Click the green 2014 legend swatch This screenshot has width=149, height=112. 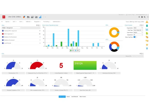(x=71, y=50)
